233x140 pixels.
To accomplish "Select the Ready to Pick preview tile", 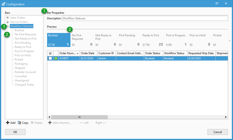I will coord(153,40).
